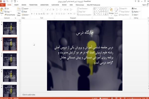Image resolution: width=149 pixels, height=99 pixels.
Task: Select the star shape in gallery
Action: pyautogui.click(x=105, y=14)
